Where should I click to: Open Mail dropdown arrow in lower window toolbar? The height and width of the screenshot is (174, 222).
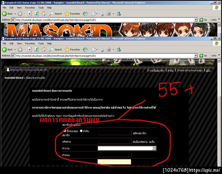point(97,50)
